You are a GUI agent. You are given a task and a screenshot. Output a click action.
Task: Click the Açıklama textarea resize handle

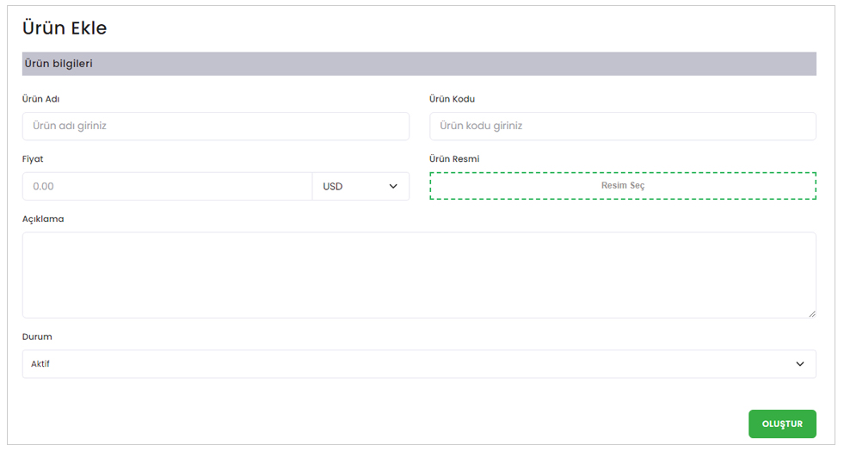click(x=811, y=313)
